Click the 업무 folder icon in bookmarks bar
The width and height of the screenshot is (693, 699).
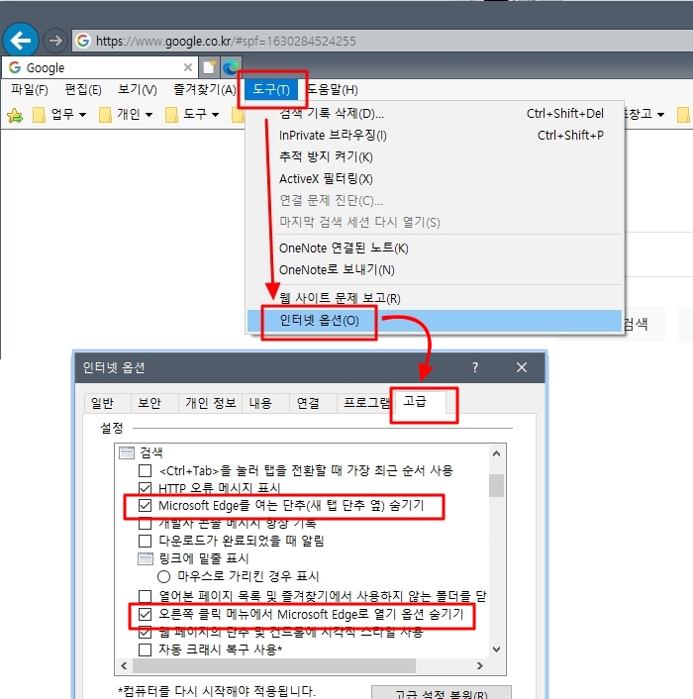click(x=39, y=115)
